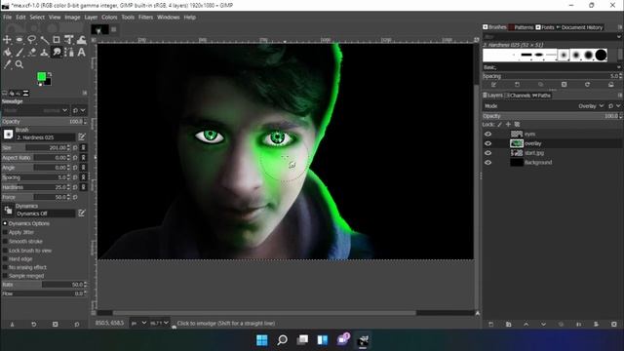Viewport: 624px width, 351px height.
Task: Open the zoom level dropdown in status bar
Action: pyautogui.click(x=160, y=323)
